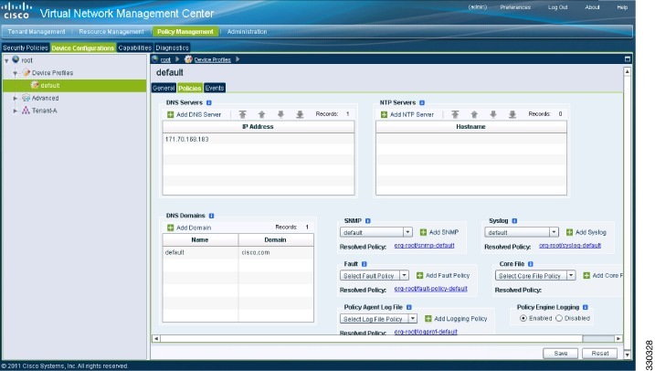Collapse the root tree node
Viewport: 655px width, 371px height.
coord(6,60)
